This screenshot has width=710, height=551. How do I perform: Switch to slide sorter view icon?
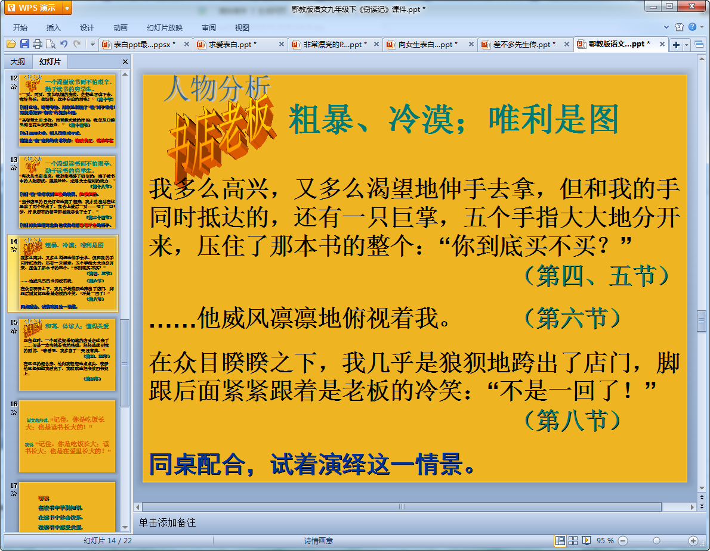click(573, 541)
